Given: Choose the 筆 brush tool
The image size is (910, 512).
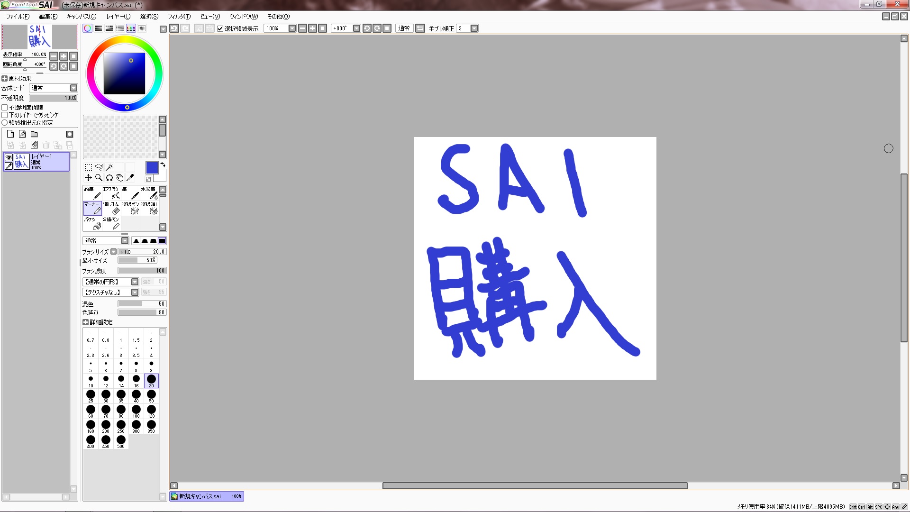Looking at the screenshot, I should point(130,193).
